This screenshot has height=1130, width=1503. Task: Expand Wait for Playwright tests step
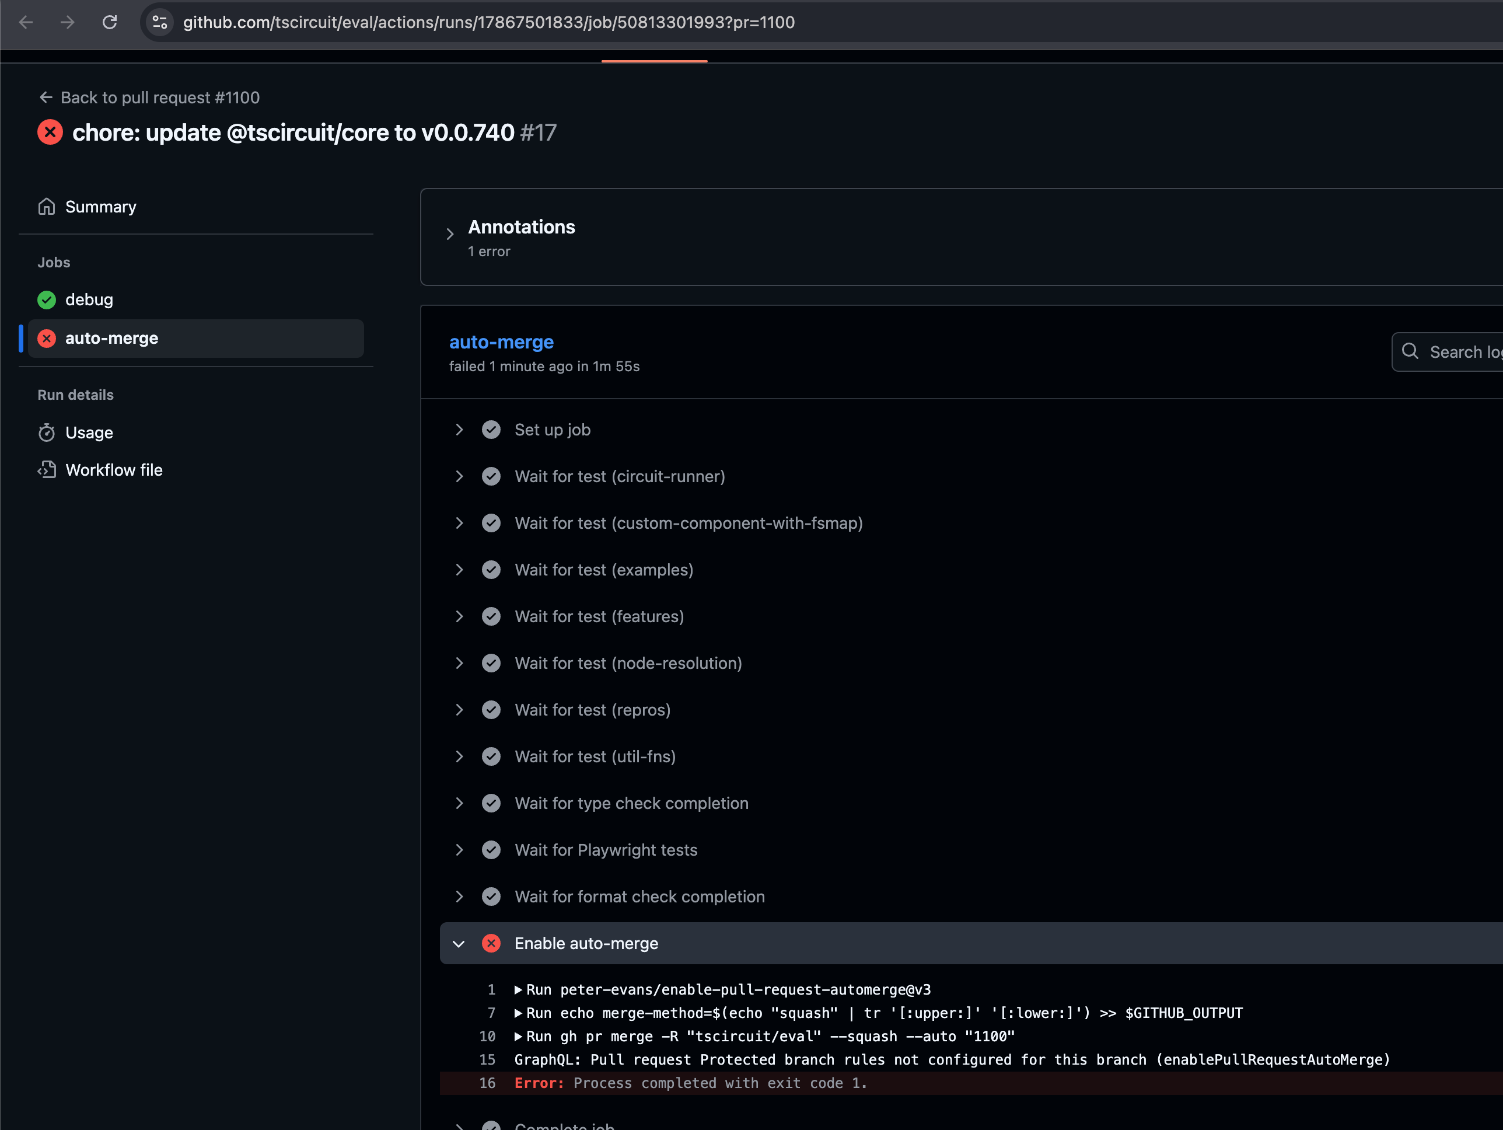(x=459, y=850)
